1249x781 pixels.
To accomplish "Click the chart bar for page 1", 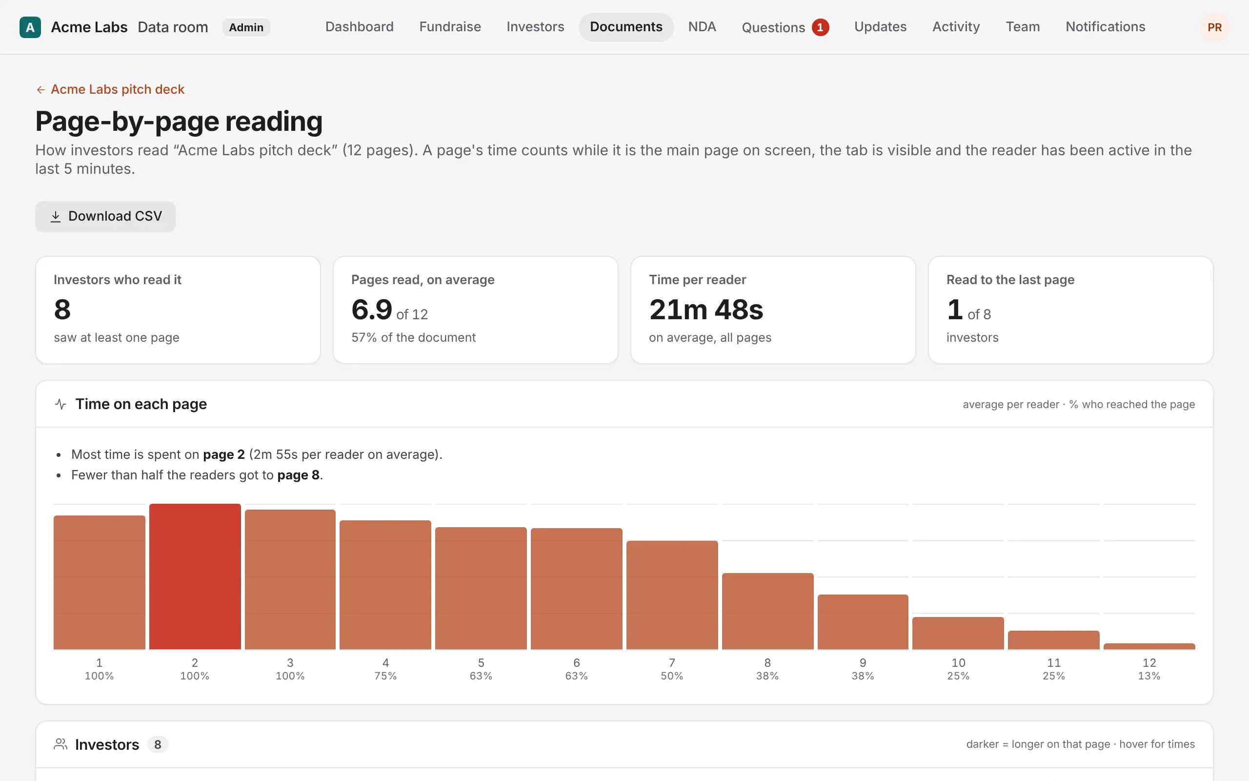I will click(x=100, y=582).
